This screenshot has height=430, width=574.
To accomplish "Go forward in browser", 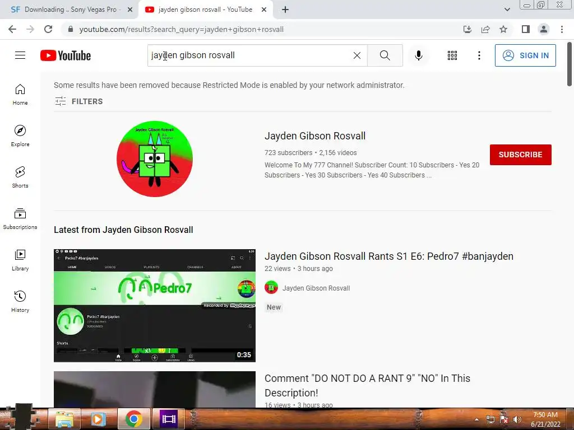I will point(30,29).
